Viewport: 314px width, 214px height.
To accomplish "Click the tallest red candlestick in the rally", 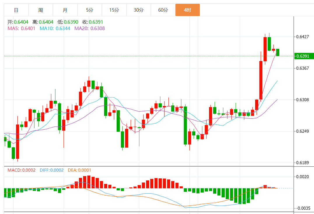I will pos(261,80).
